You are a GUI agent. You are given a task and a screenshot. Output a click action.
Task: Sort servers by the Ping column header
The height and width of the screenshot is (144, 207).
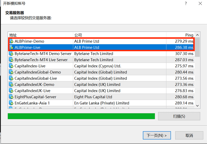click(180, 35)
